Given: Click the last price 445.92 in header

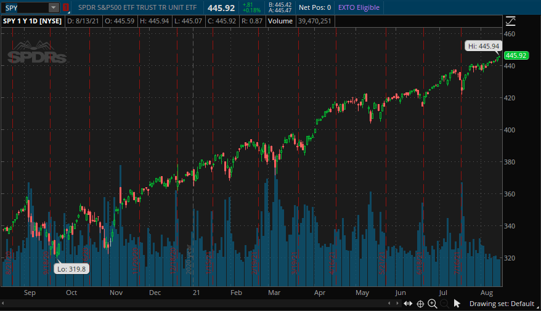Looking at the screenshot, I should [221, 8].
